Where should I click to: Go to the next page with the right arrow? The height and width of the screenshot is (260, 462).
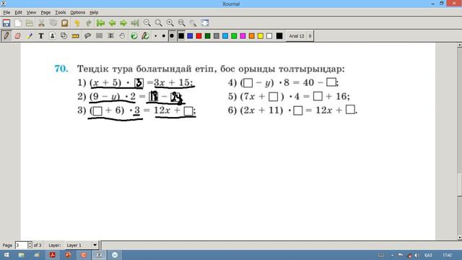tap(123, 23)
